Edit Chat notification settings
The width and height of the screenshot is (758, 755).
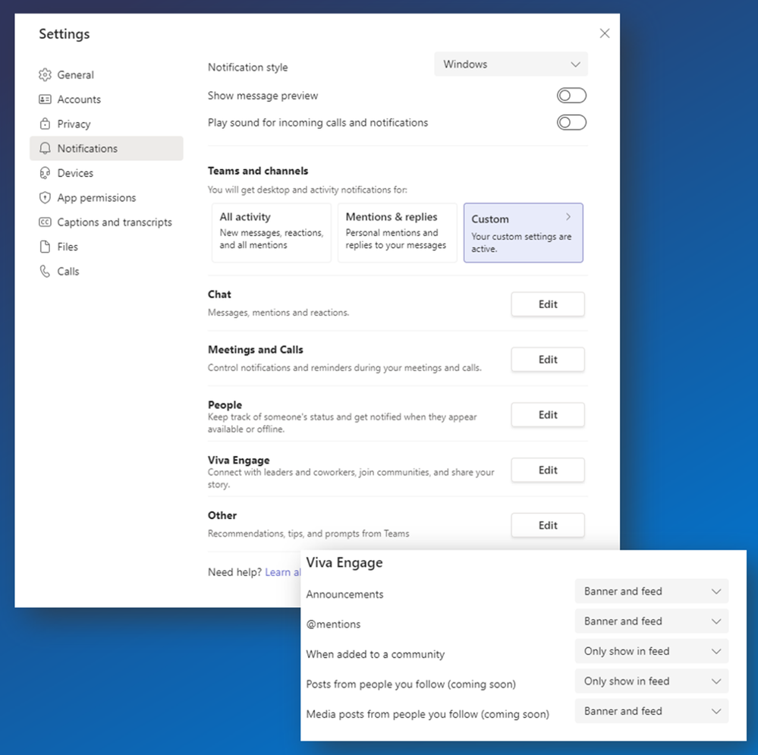pos(548,304)
